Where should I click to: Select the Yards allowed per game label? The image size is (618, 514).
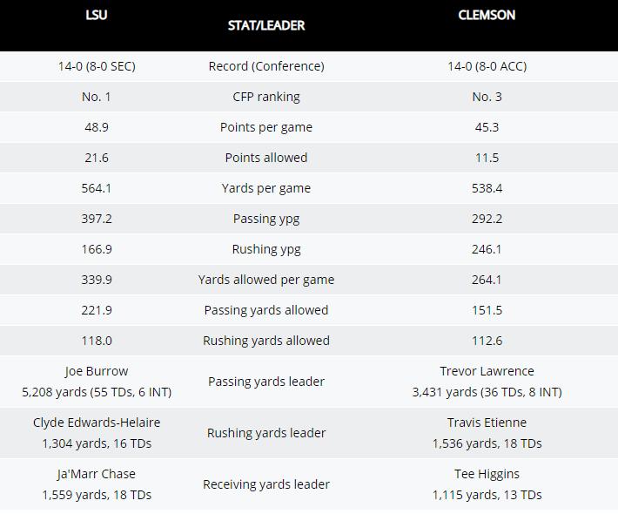266,280
